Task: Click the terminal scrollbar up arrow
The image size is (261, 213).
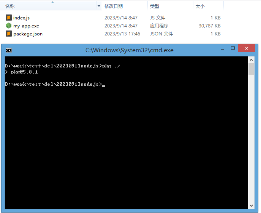Action: [x=251, y=60]
